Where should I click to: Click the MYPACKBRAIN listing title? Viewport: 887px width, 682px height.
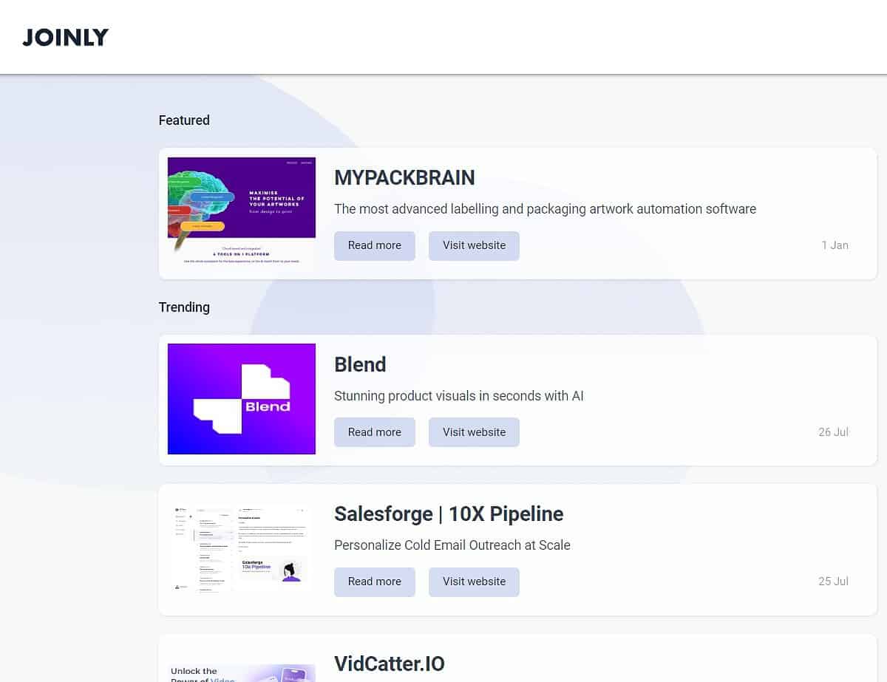coord(404,177)
